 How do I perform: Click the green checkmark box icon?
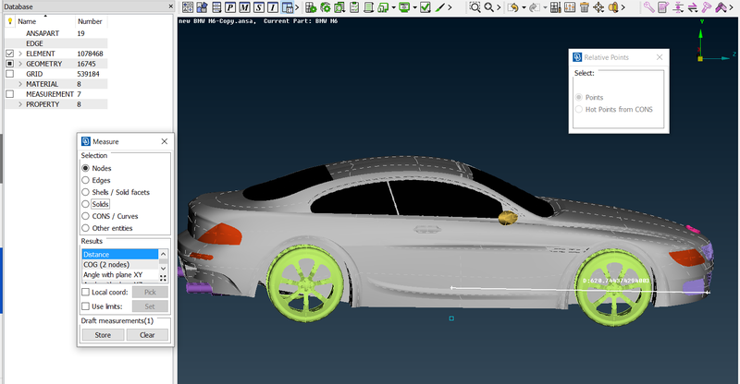tap(425, 7)
